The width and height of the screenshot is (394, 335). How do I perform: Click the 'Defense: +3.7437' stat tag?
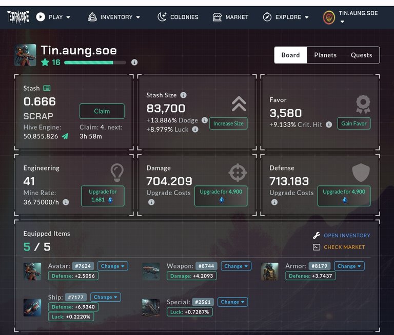click(x=310, y=276)
